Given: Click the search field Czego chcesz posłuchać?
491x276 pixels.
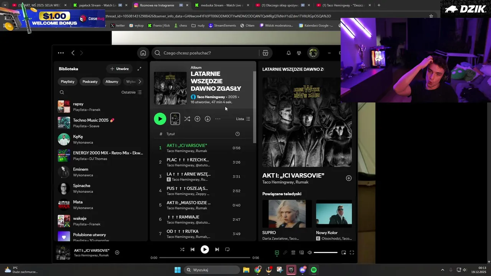Looking at the screenshot, I should 205,53.
